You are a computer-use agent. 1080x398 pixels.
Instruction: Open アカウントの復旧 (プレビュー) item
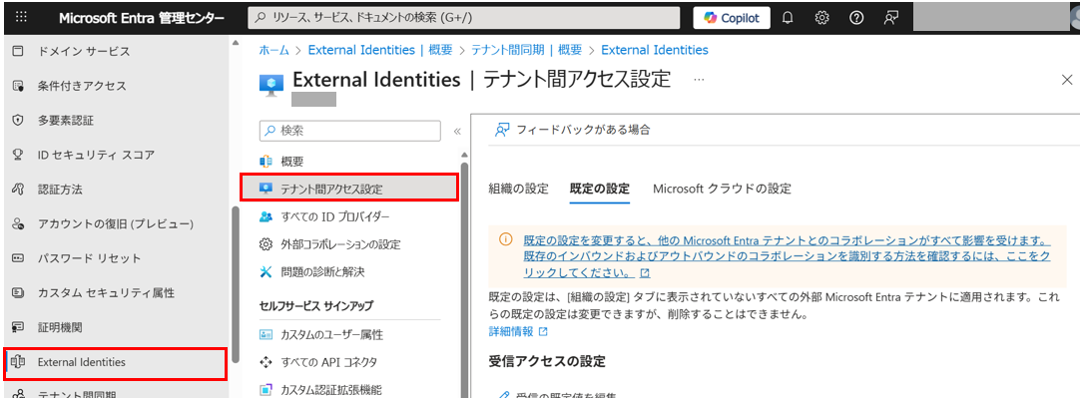[x=117, y=223]
